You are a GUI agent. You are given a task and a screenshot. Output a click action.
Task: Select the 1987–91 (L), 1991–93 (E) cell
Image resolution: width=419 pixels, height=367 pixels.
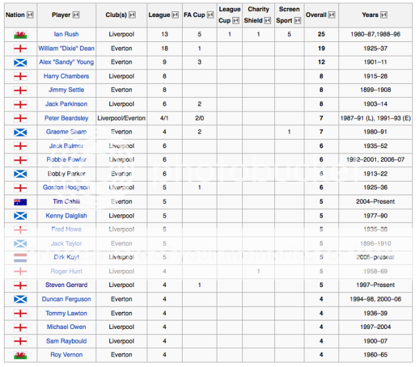[x=375, y=118]
